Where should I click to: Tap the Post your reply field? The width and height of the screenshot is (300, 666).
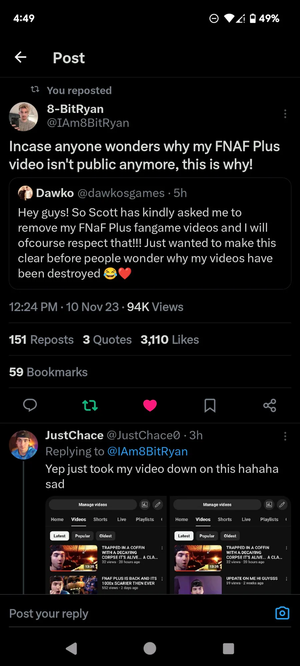(133, 613)
